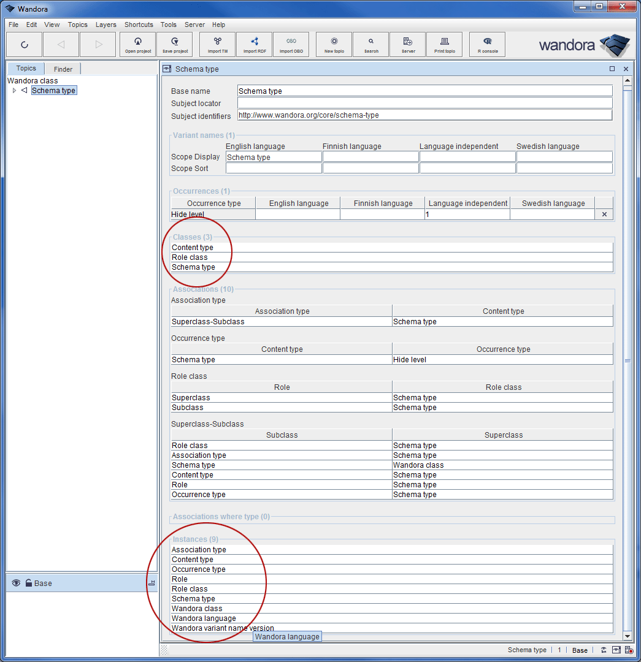Switch to the Finder tab
The width and height of the screenshot is (641, 662).
point(62,68)
